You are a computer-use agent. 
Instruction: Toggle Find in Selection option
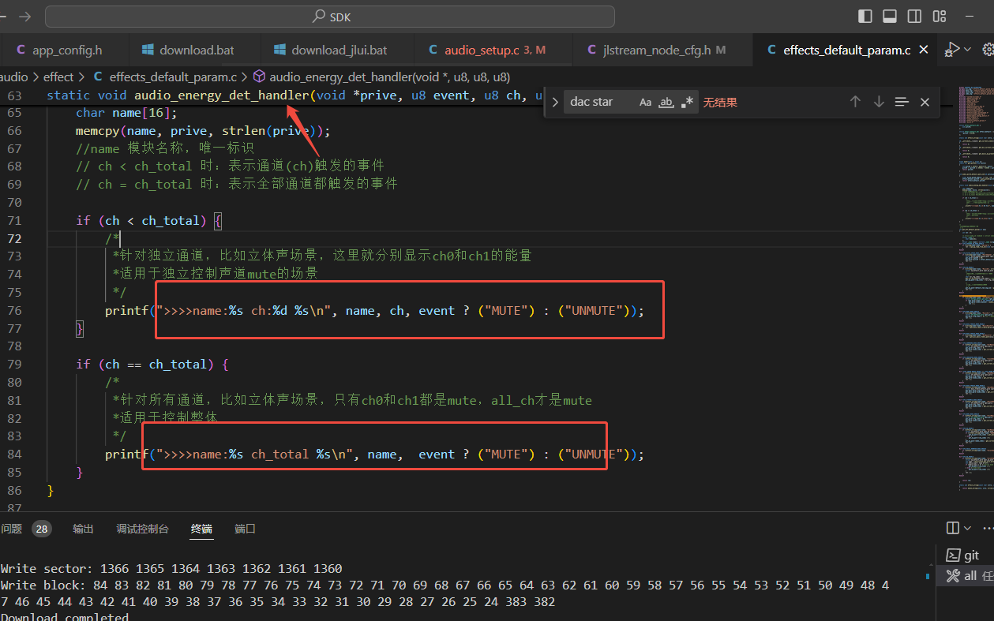[x=902, y=102]
